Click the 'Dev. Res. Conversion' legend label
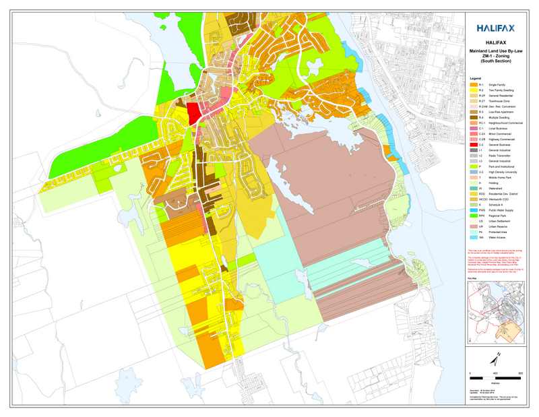The image size is (539, 417). coord(502,106)
